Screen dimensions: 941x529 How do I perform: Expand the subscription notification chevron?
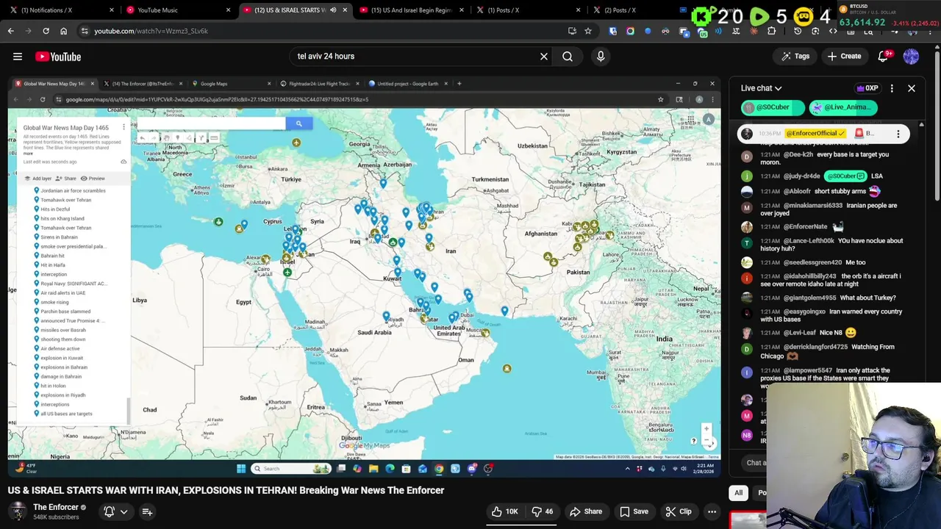124,511
